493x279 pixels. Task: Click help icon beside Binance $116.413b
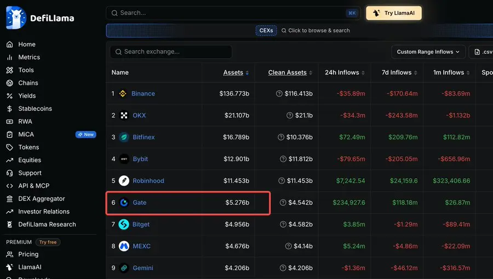coord(279,93)
